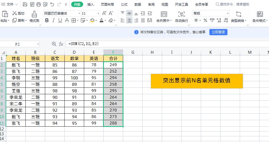The image size is (269, 142).
Task: Click the cell containing 295
Action: 113,91
